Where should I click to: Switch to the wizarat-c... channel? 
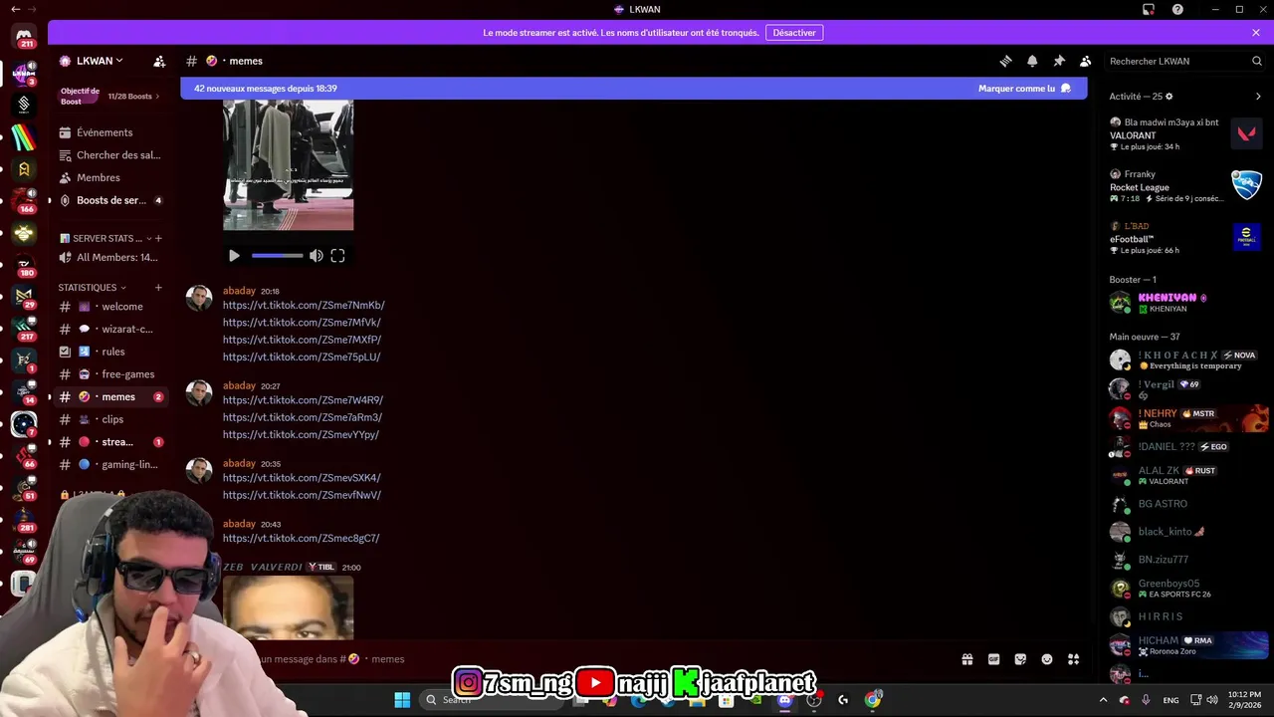click(109, 329)
